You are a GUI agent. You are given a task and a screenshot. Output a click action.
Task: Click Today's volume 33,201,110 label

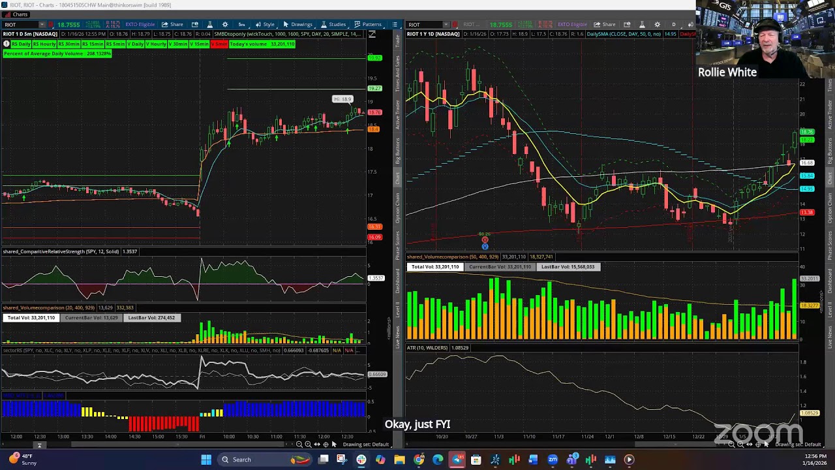tap(262, 44)
